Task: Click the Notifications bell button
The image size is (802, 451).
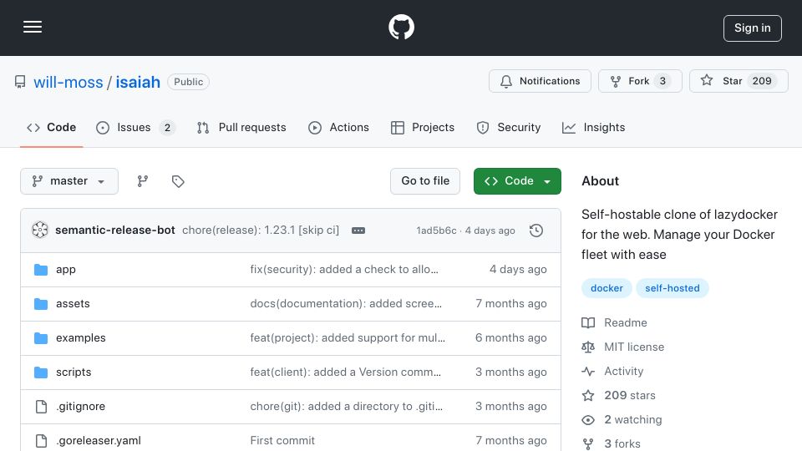Action: (x=540, y=81)
